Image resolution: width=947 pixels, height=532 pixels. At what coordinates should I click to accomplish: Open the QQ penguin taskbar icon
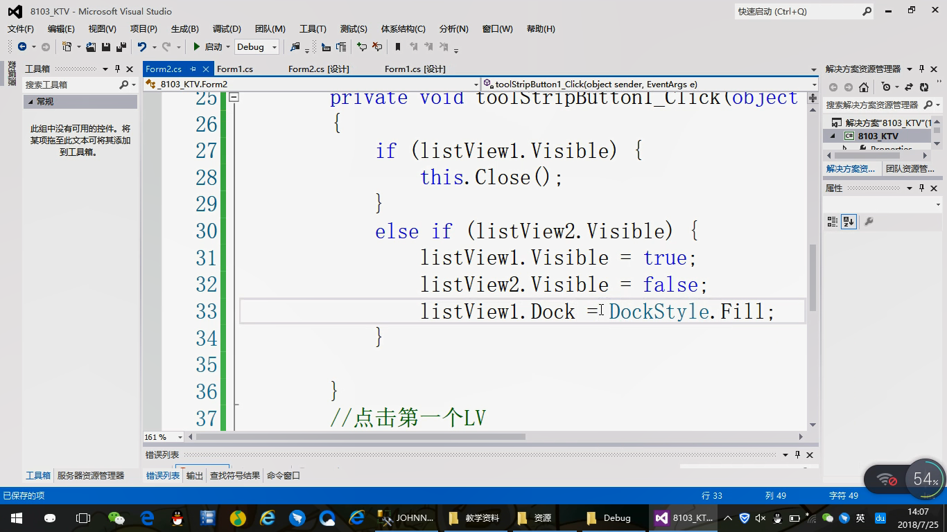[x=177, y=517]
